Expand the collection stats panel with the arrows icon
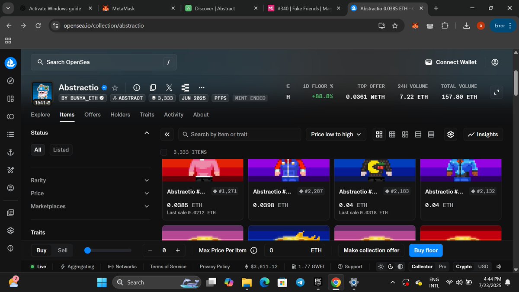 click(x=497, y=92)
